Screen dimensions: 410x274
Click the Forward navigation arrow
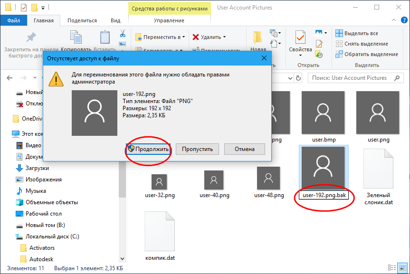point(24,78)
